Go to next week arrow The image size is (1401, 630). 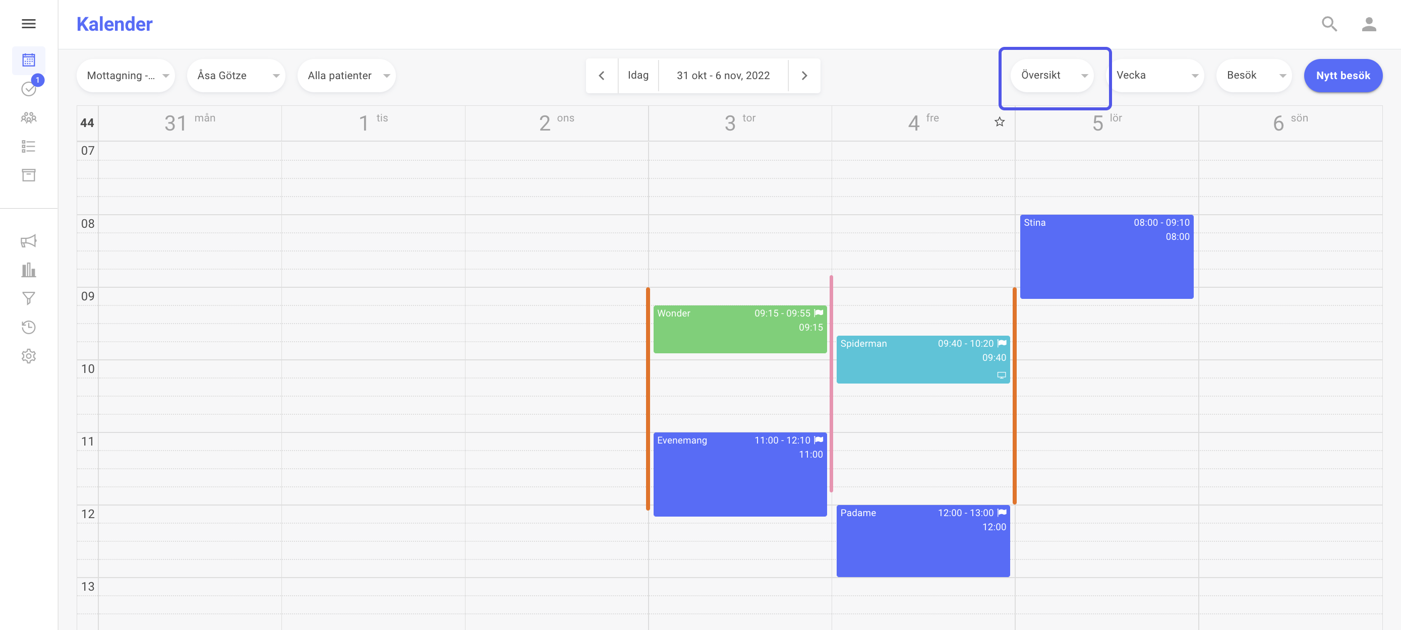[804, 76]
